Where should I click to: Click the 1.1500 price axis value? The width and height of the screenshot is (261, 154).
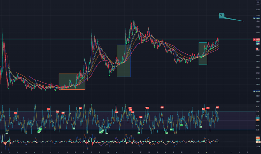[258, 27]
